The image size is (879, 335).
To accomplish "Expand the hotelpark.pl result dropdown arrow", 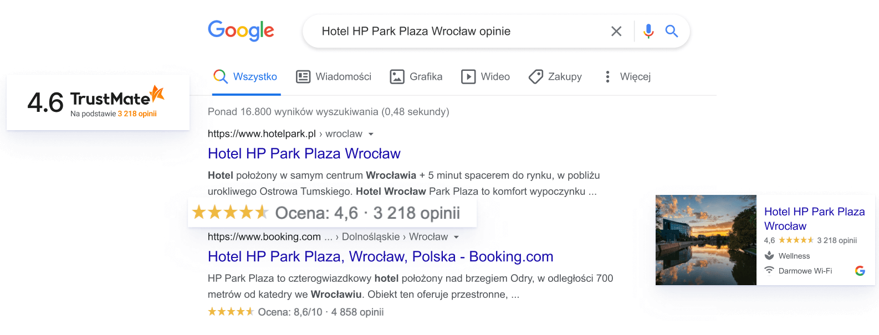I will [371, 134].
